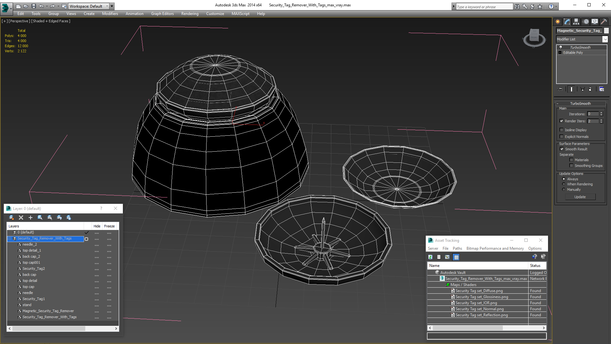Click the Save File toolbar icon
This screenshot has height=344, width=611.
coord(33,6)
